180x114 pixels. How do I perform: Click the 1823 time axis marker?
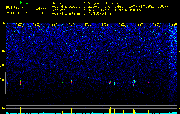click(54, 25)
